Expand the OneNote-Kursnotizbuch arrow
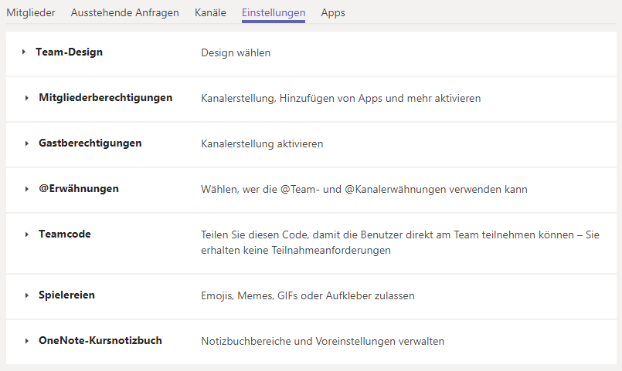 26,341
